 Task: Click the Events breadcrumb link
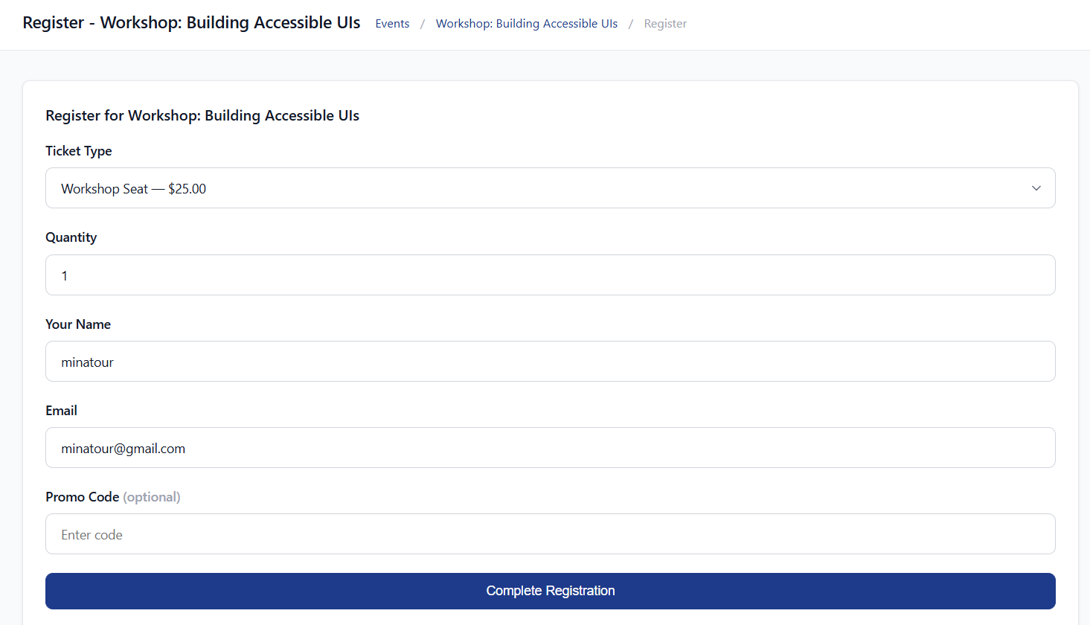(392, 24)
